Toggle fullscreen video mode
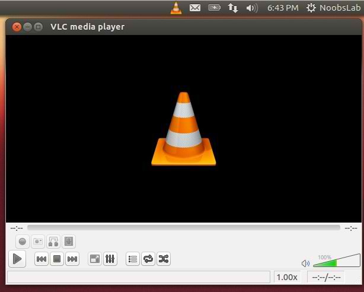The image size is (364, 292). [95, 259]
